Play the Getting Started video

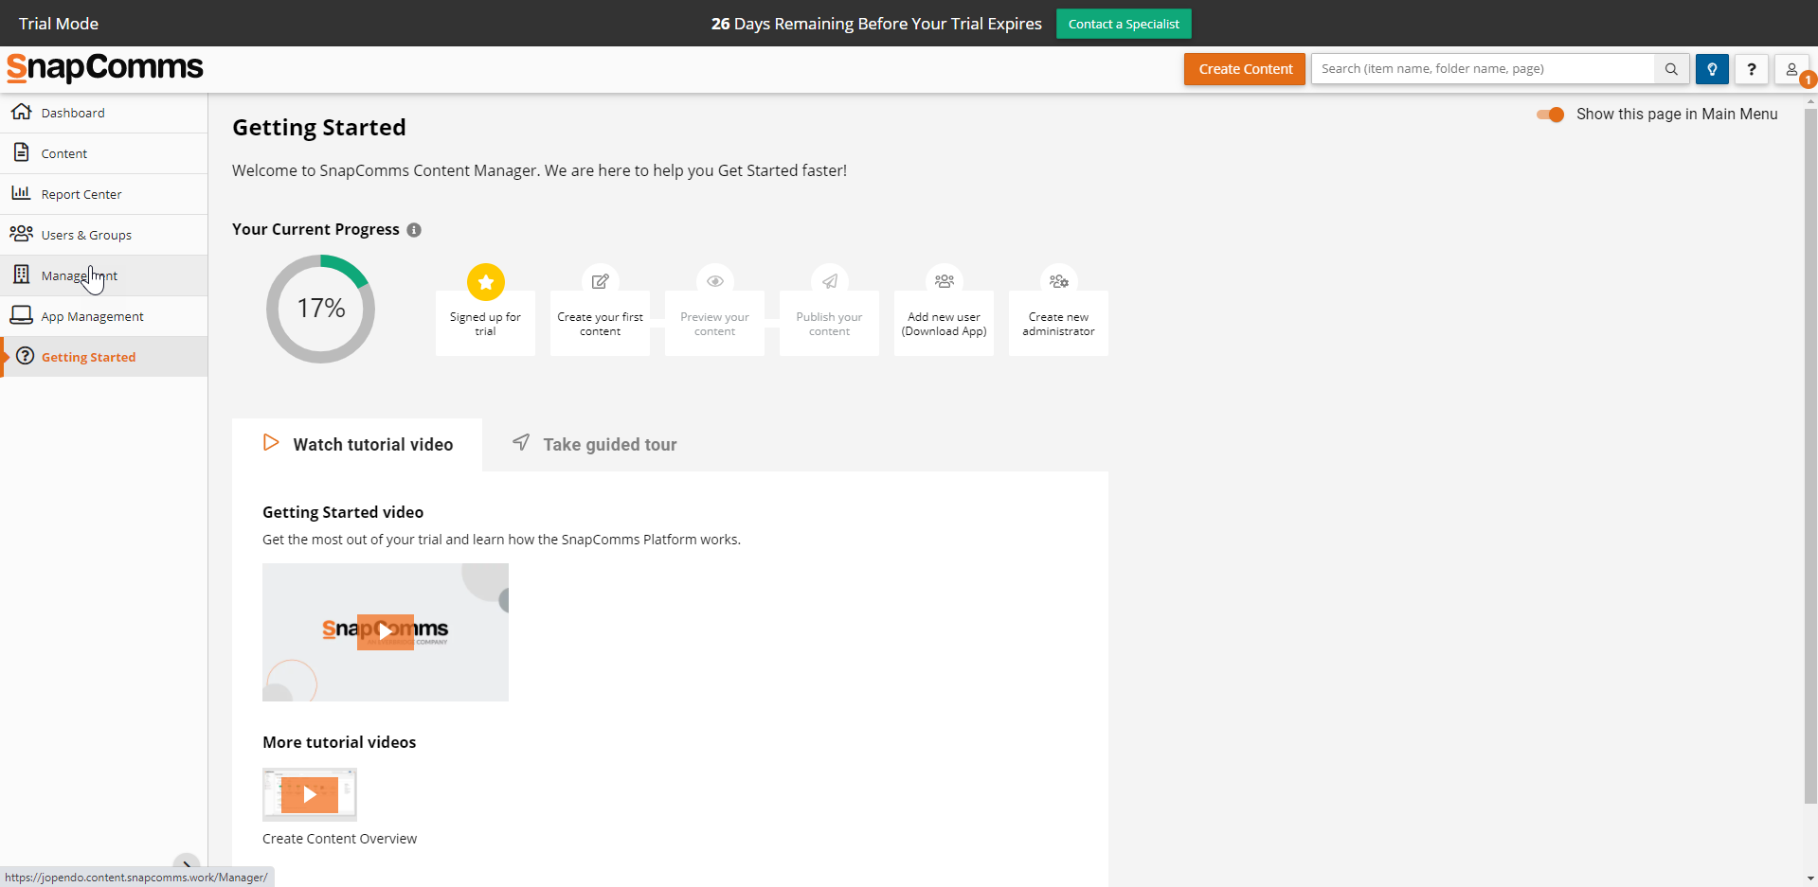click(x=386, y=632)
